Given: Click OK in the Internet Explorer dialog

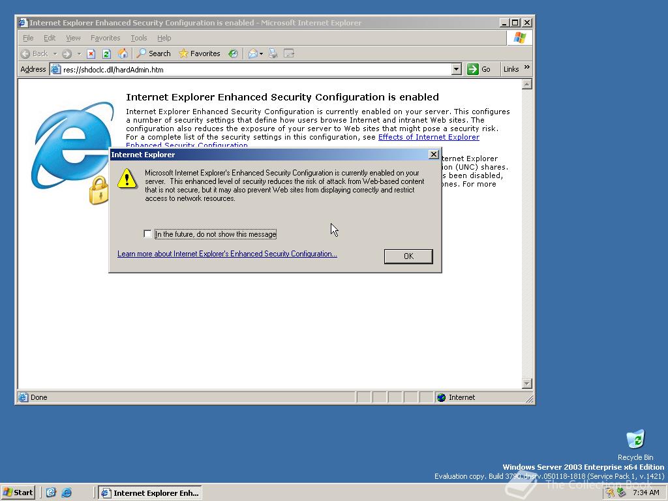Looking at the screenshot, I should pyautogui.click(x=408, y=256).
